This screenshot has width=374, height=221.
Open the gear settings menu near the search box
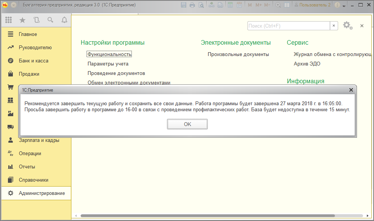(x=347, y=25)
